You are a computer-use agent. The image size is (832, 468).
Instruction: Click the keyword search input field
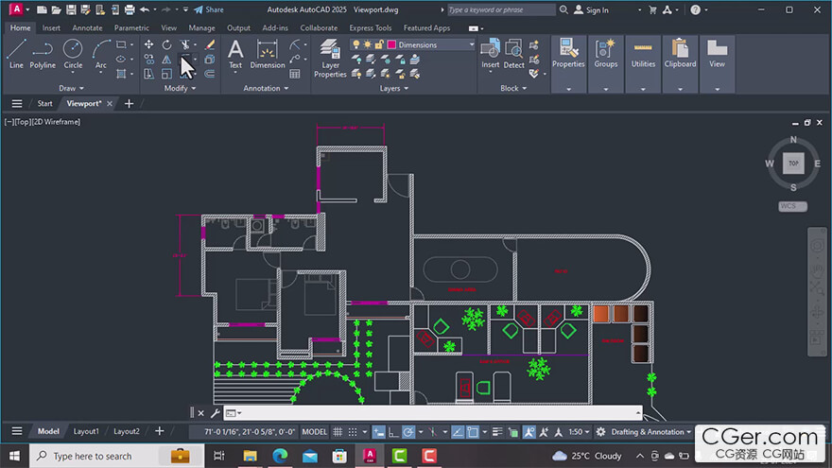[501, 9]
